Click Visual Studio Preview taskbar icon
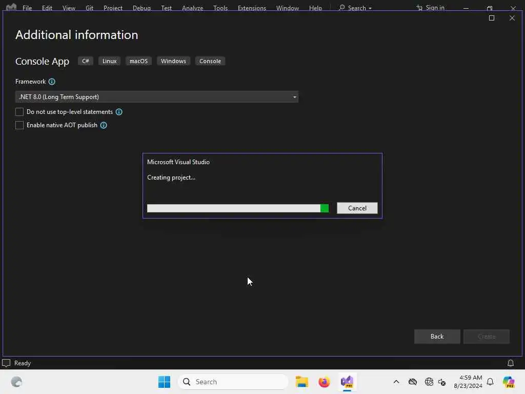The width and height of the screenshot is (525, 394). [347, 382]
